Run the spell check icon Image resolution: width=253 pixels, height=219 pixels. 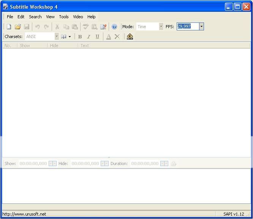click(85, 27)
